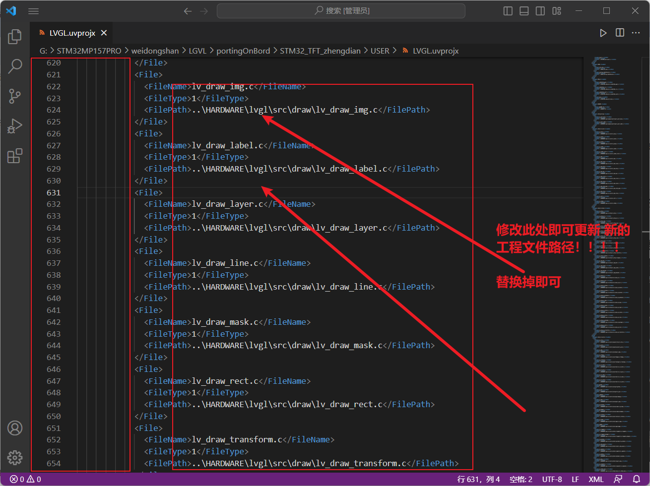
Task: Open the Extensions view
Action: tap(15, 156)
